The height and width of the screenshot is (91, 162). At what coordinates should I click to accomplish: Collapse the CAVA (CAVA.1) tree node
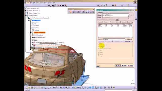tap(26, 16)
